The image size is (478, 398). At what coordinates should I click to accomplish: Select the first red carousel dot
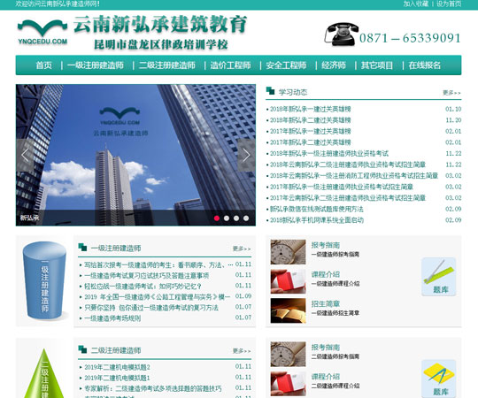[x=217, y=218]
